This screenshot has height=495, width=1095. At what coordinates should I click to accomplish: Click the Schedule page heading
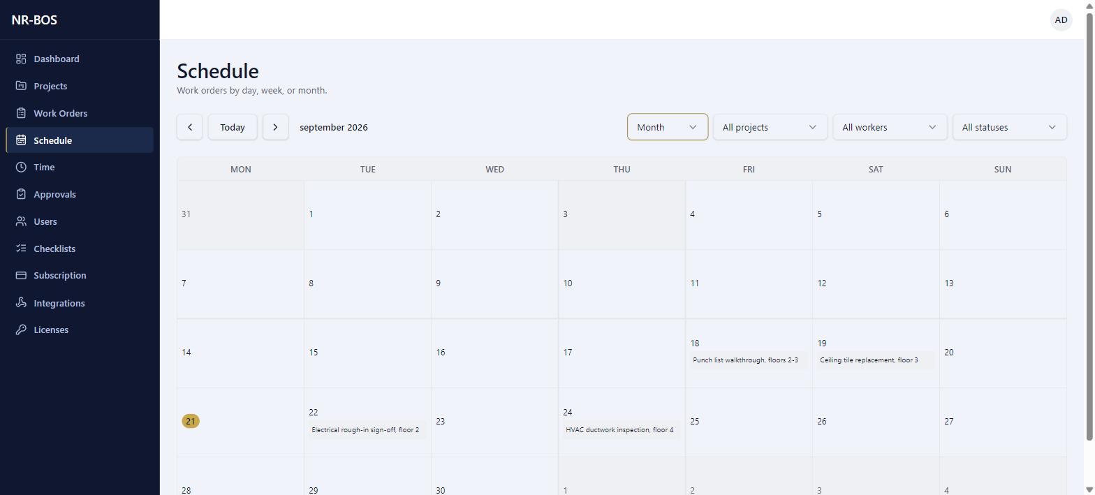218,71
